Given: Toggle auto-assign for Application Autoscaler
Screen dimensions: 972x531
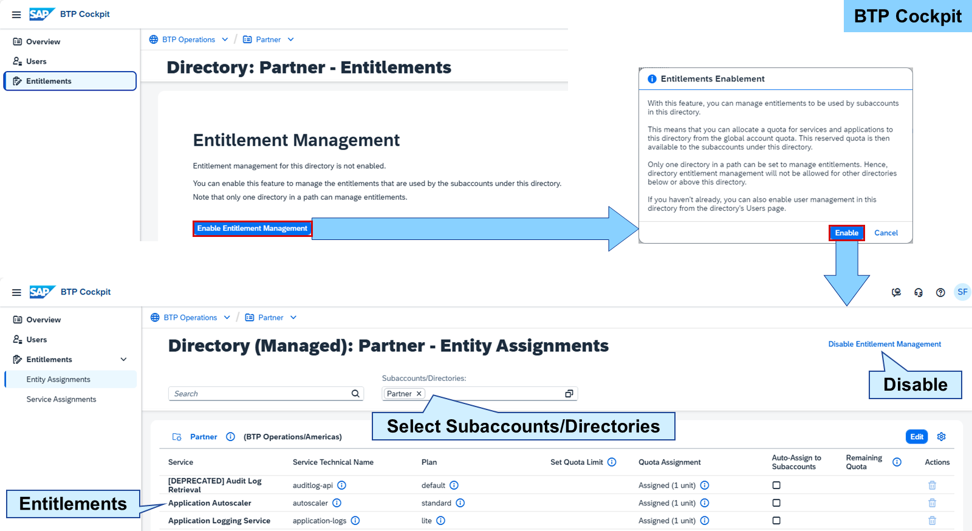Looking at the screenshot, I should point(776,503).
